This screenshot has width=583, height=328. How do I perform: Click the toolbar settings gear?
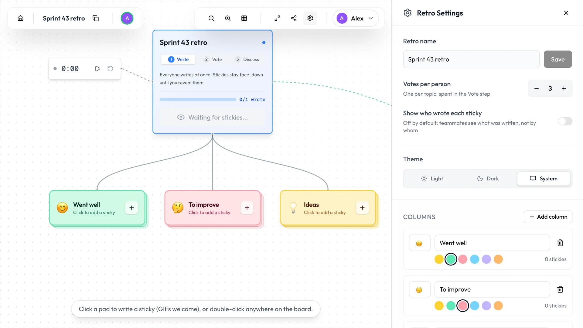[x=310, y=18]
